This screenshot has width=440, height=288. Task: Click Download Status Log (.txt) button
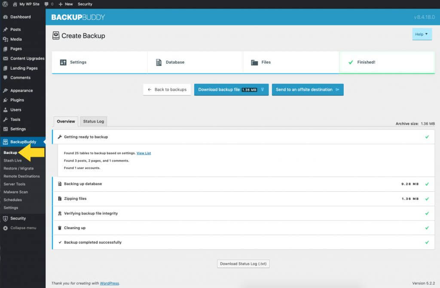click(x=243, y=264)
